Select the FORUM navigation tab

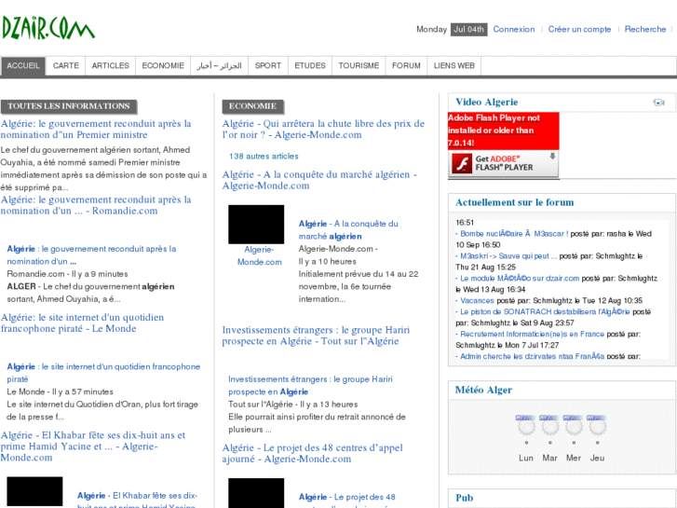406,66
